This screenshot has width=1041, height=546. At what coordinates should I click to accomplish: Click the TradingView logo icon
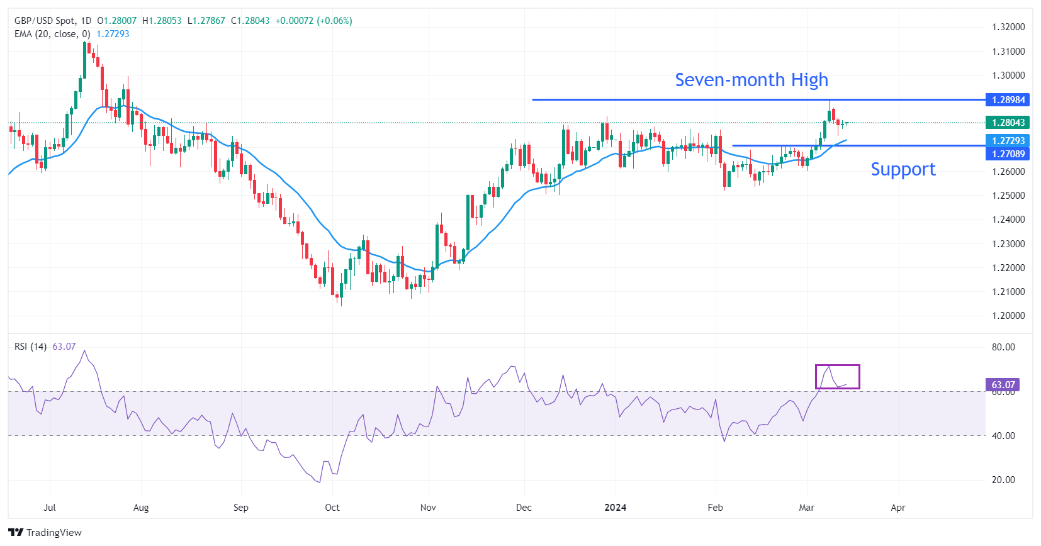coord(16,532)
